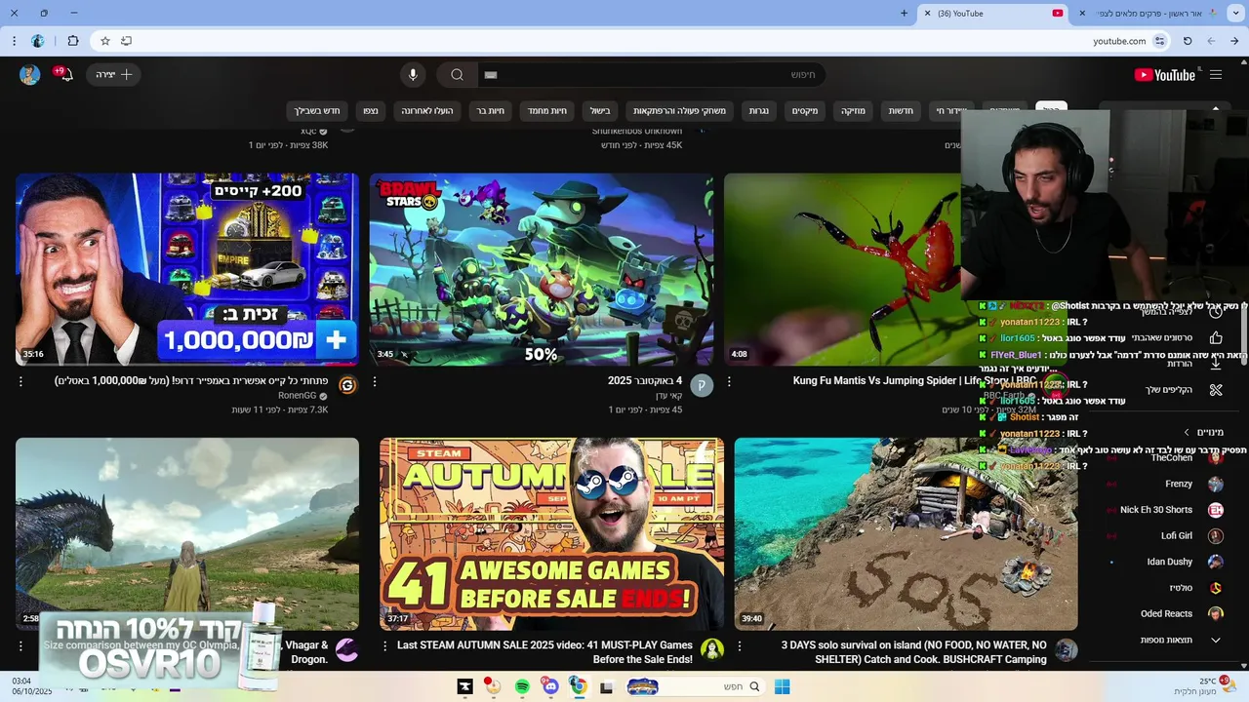Open the account avatar menu on YouTube
1249x702 pixels.
(30, 75)
